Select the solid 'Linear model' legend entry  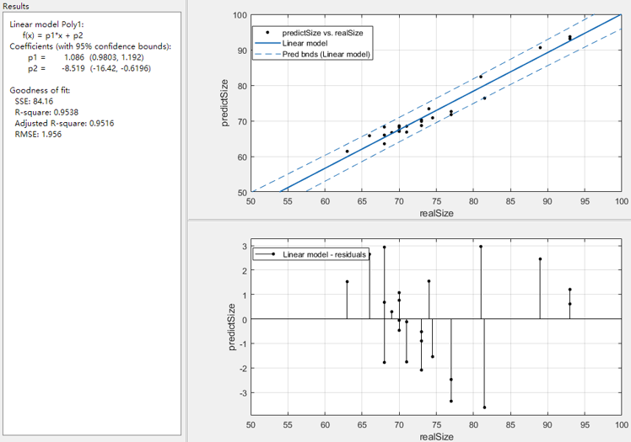305,43
